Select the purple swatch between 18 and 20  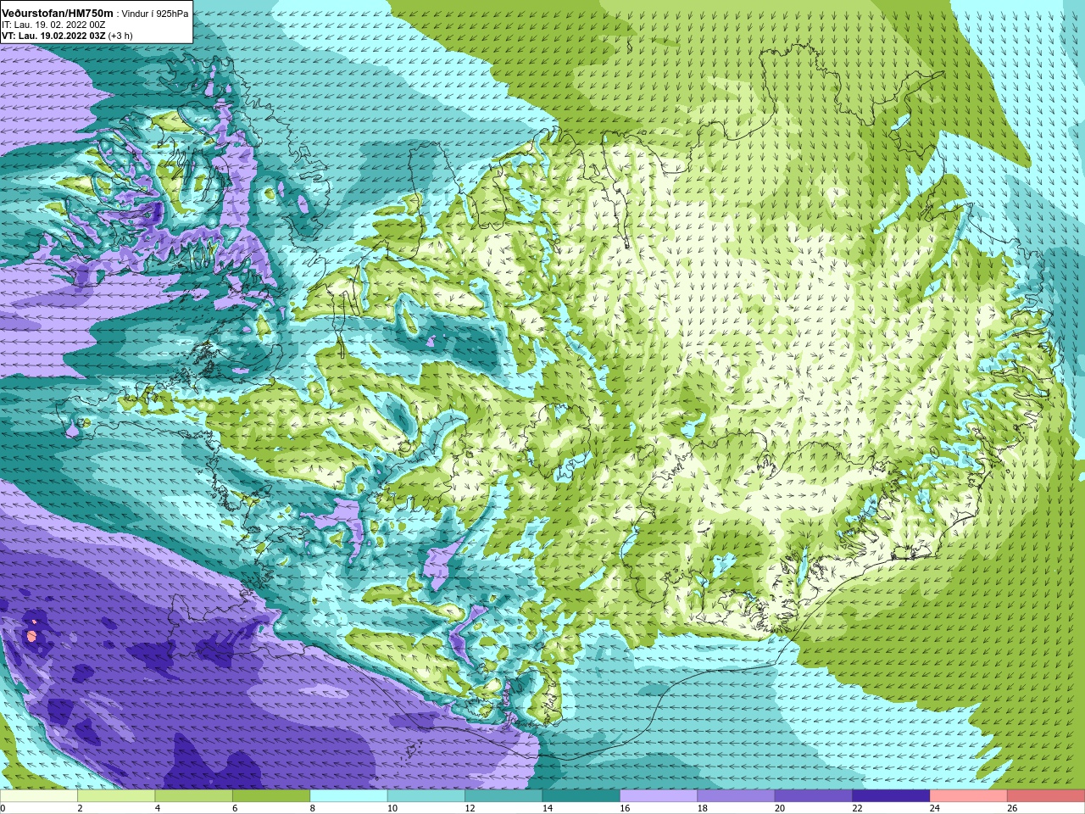tap(736, 796)
